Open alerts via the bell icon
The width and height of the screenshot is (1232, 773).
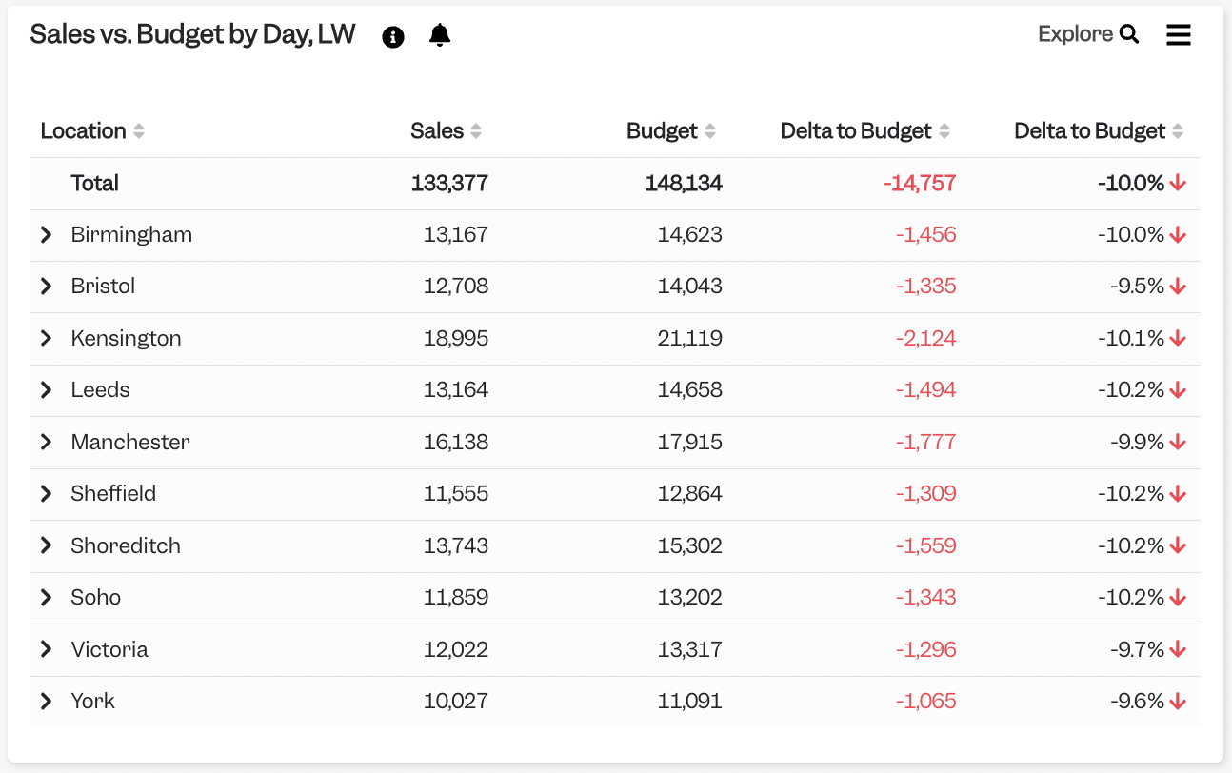(x=439, y=35)
